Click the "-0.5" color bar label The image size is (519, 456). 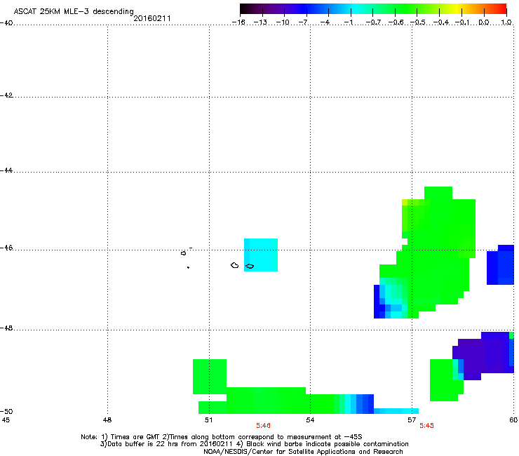pos(418,22)
